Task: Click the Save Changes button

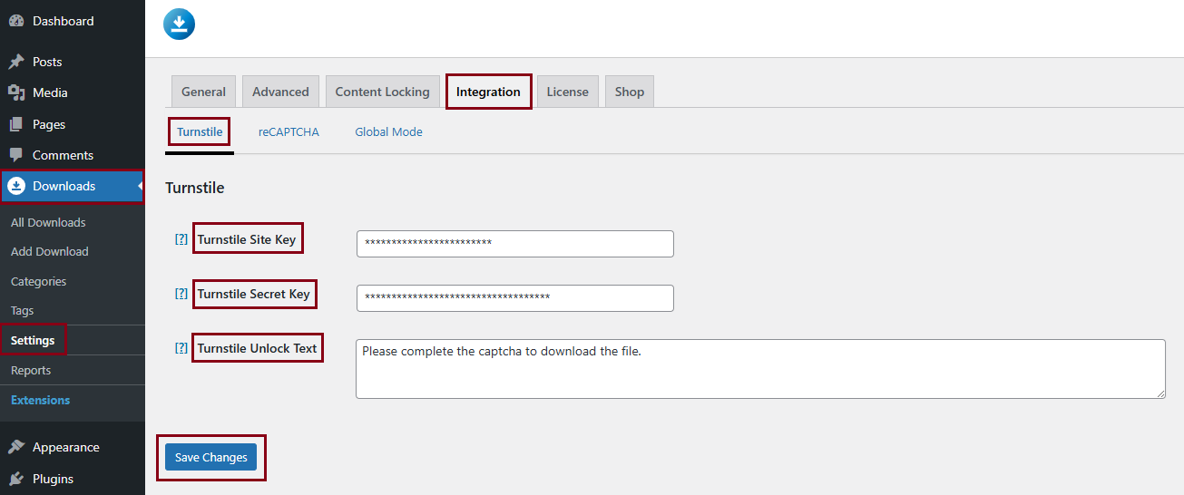Action: point(211,457)
